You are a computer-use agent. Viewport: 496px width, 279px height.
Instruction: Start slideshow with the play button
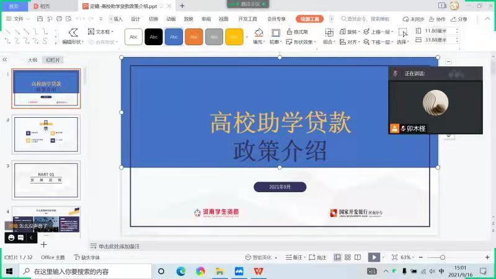pos(374,257)
